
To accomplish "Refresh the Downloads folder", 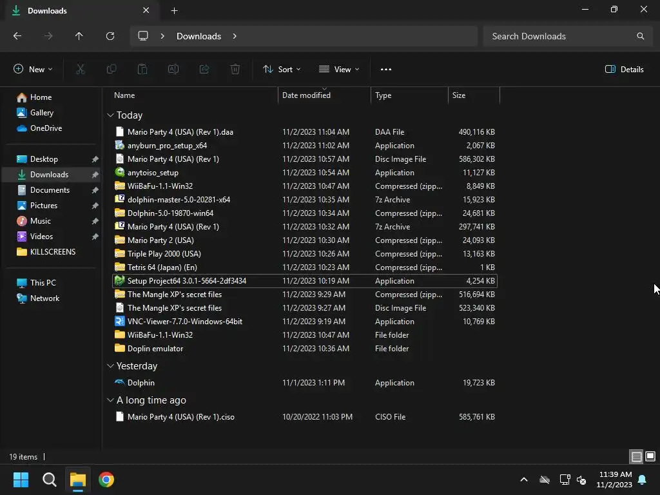I will point(110,36).
